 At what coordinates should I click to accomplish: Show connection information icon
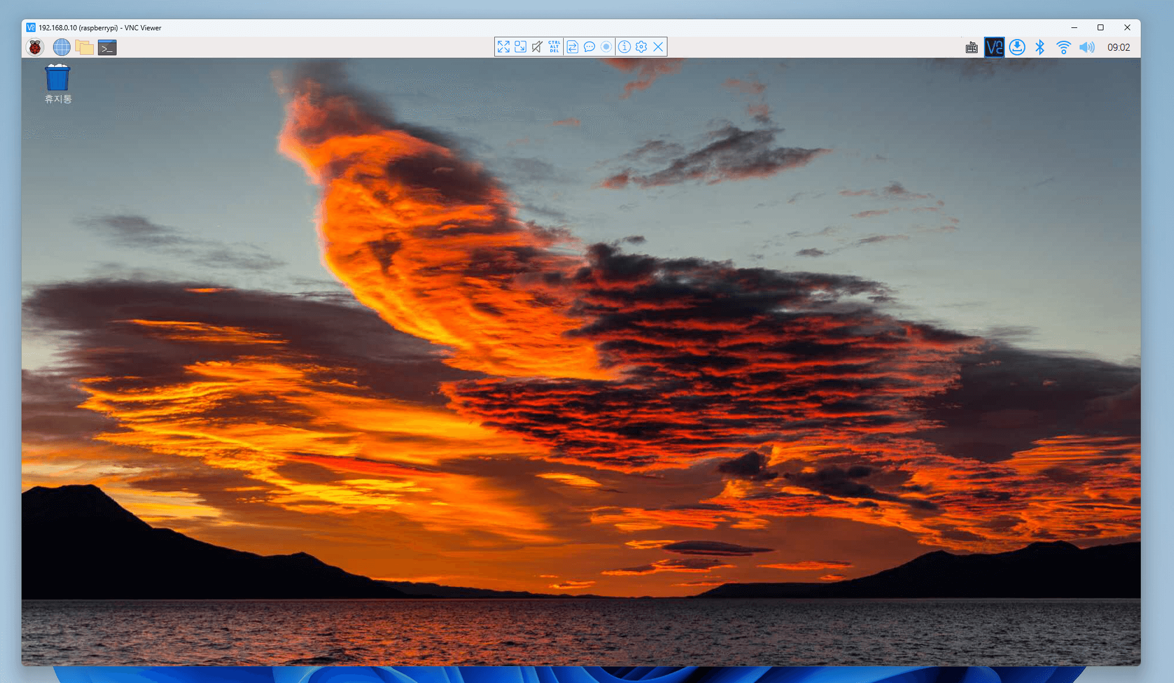[624, 47]
